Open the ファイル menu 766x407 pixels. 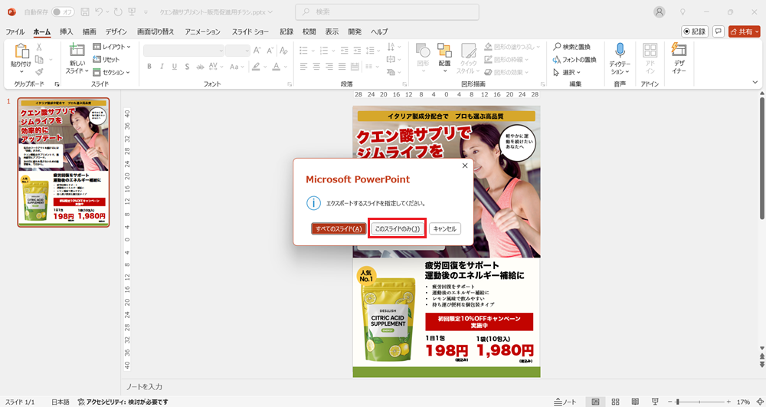pyautogui.click(x=15, y=31)
